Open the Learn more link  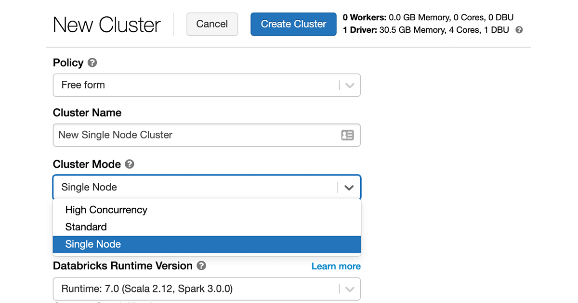point(336,266)
